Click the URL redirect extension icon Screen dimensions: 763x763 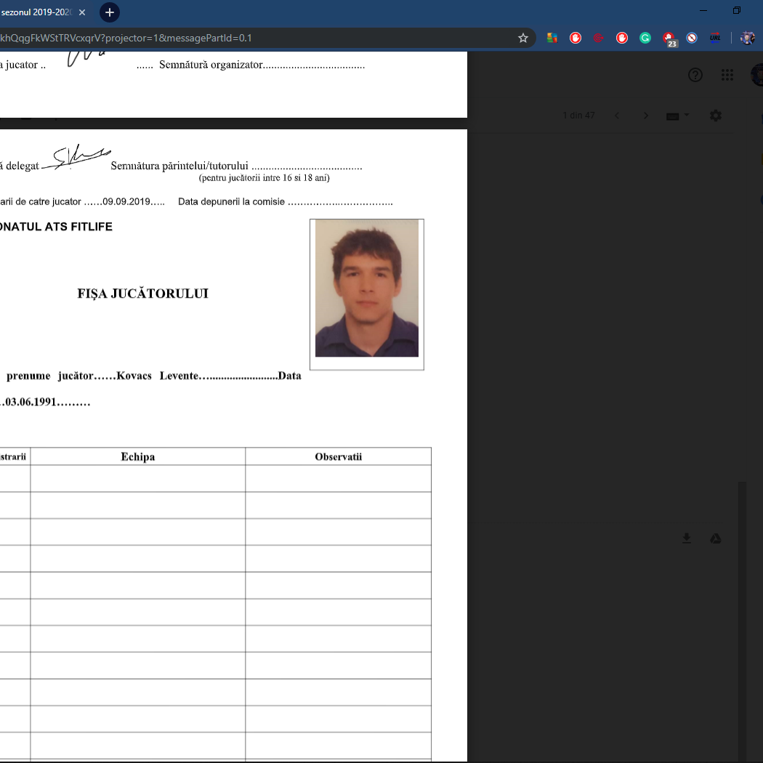(715, 38)
